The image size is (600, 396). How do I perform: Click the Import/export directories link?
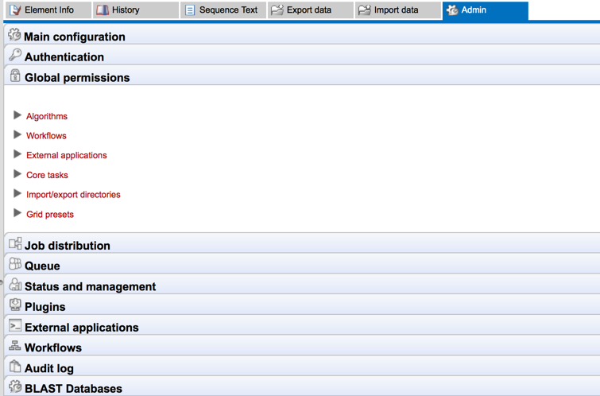[x=73, y=195]
